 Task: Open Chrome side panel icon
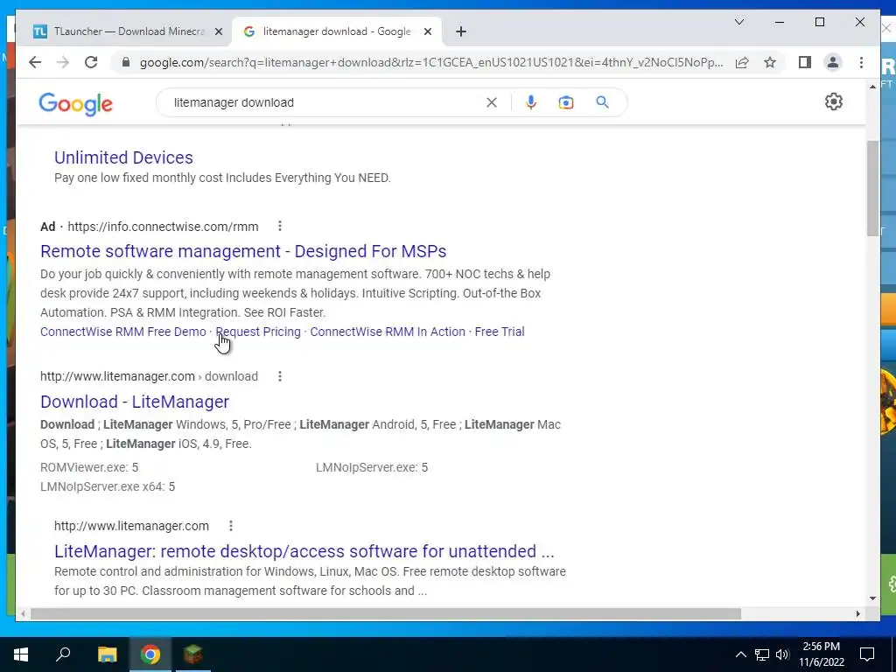click(805, 62)
